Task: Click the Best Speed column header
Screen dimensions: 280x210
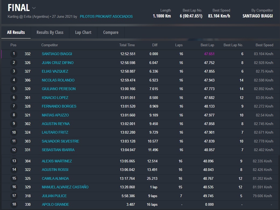Action: point(264,45)
